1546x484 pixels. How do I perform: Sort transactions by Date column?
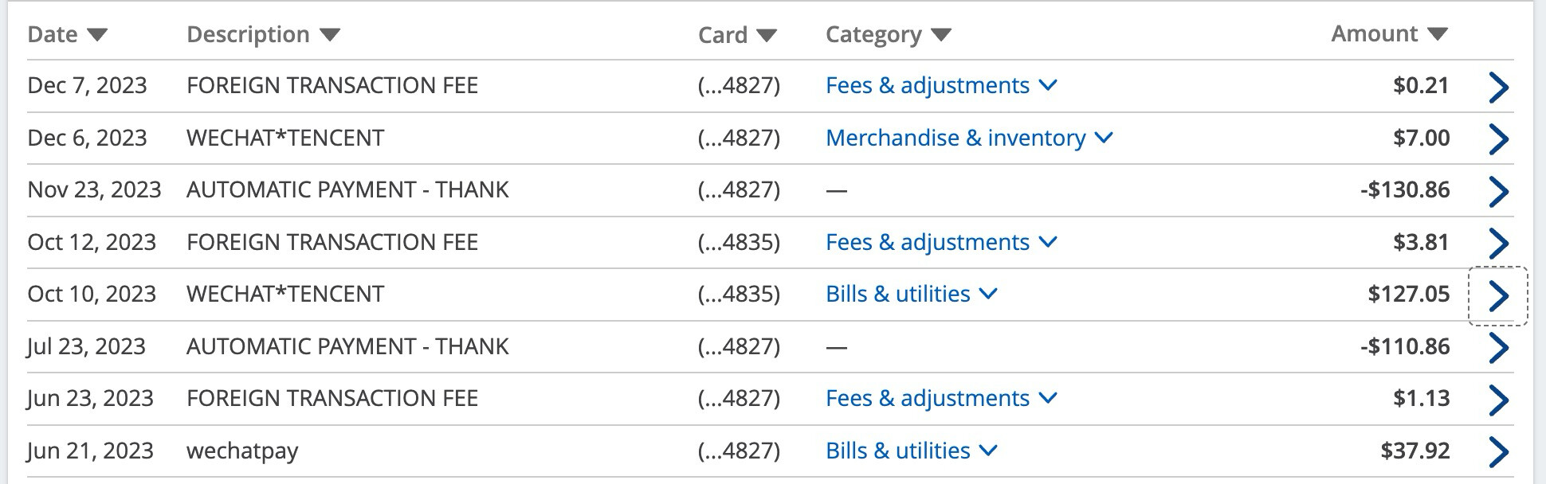(x=67, y=34)
